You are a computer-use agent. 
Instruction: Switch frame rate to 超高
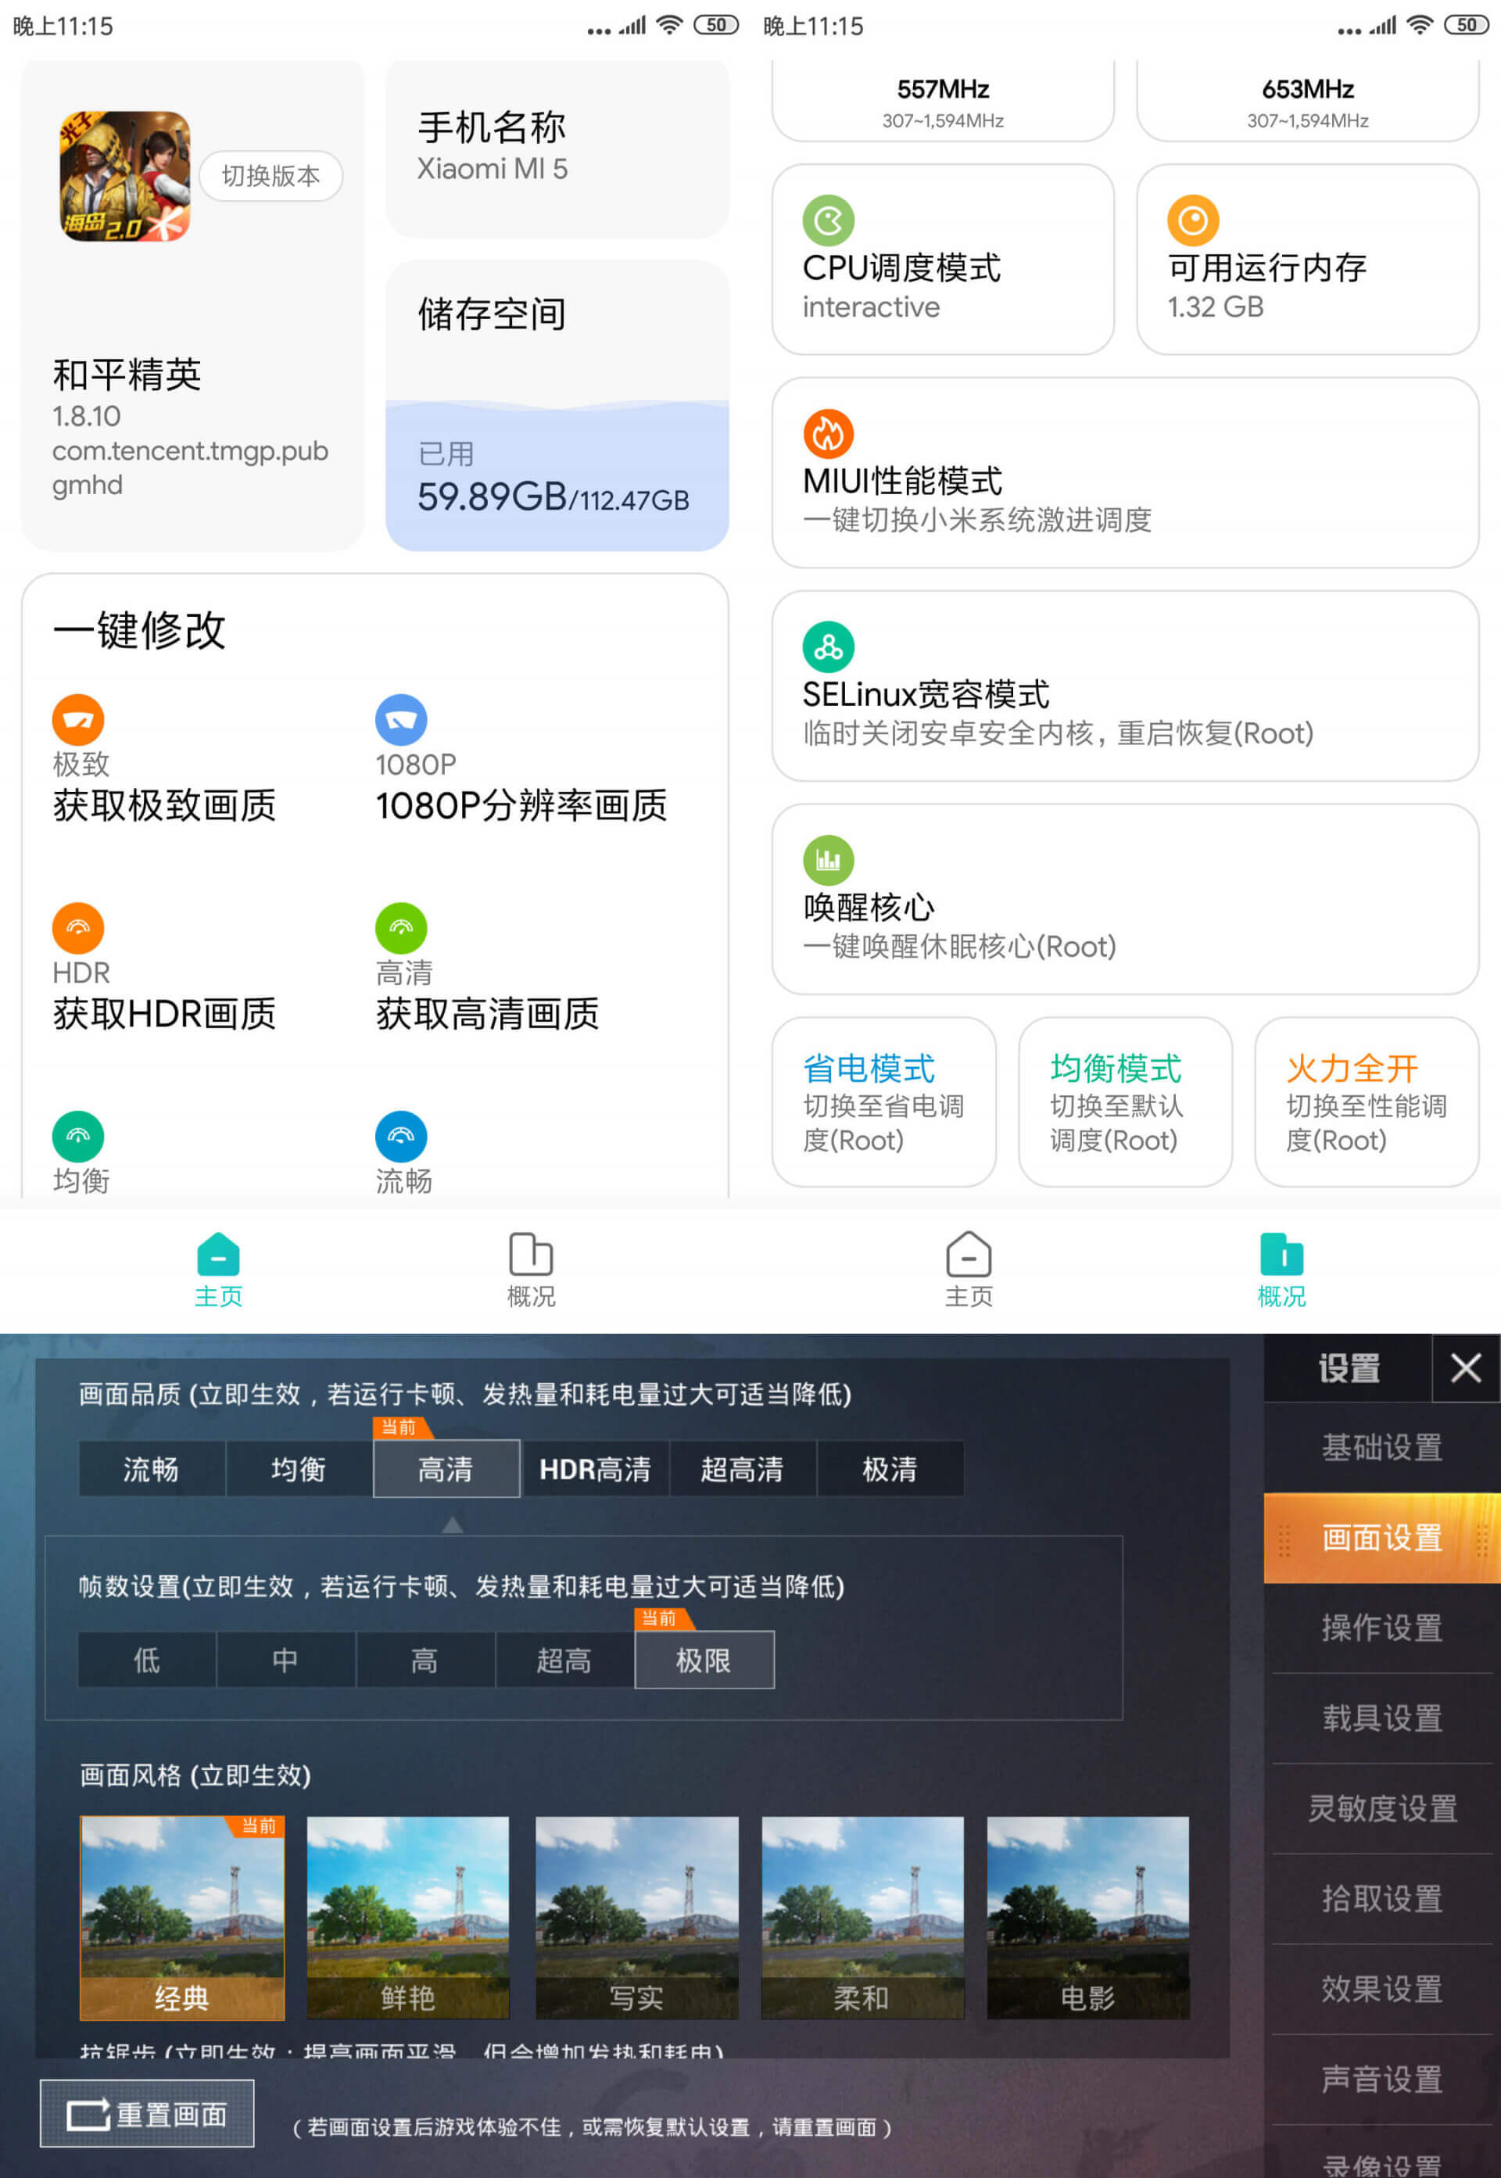(564, 1660)
